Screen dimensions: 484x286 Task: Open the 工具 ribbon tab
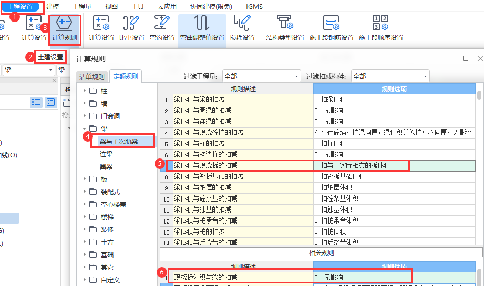coord(138,6)
